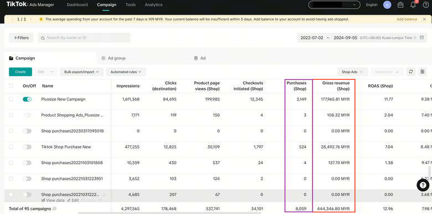Click info icon next to Total of 95 campaigns
432x214 pixels.
tap(54, 209)
